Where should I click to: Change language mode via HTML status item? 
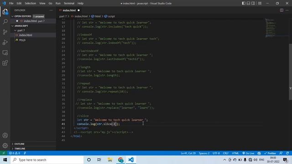point(235,153)
